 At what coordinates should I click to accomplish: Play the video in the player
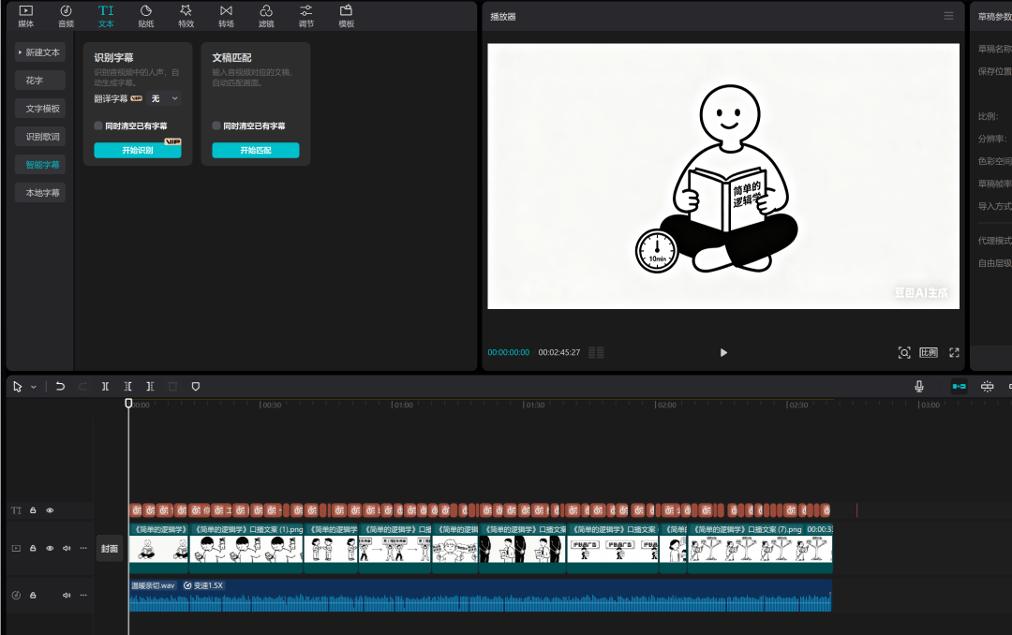pyautogui.click(x=723, y=353)
